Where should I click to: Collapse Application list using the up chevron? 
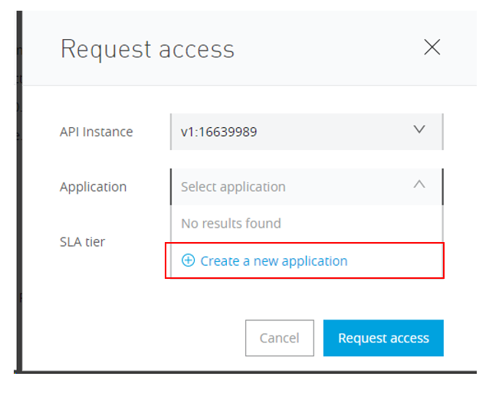click(x=419, y=185)
